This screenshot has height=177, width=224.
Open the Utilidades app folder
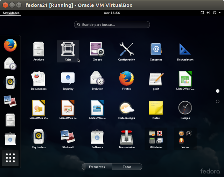click(x=156, y=139)
